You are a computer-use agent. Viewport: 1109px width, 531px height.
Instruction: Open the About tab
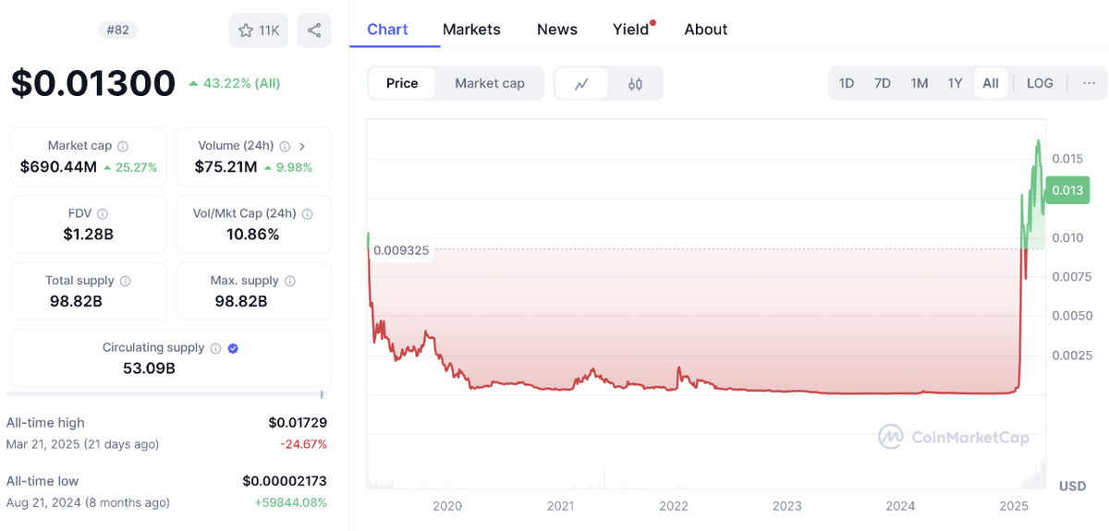tap(706, 29)
